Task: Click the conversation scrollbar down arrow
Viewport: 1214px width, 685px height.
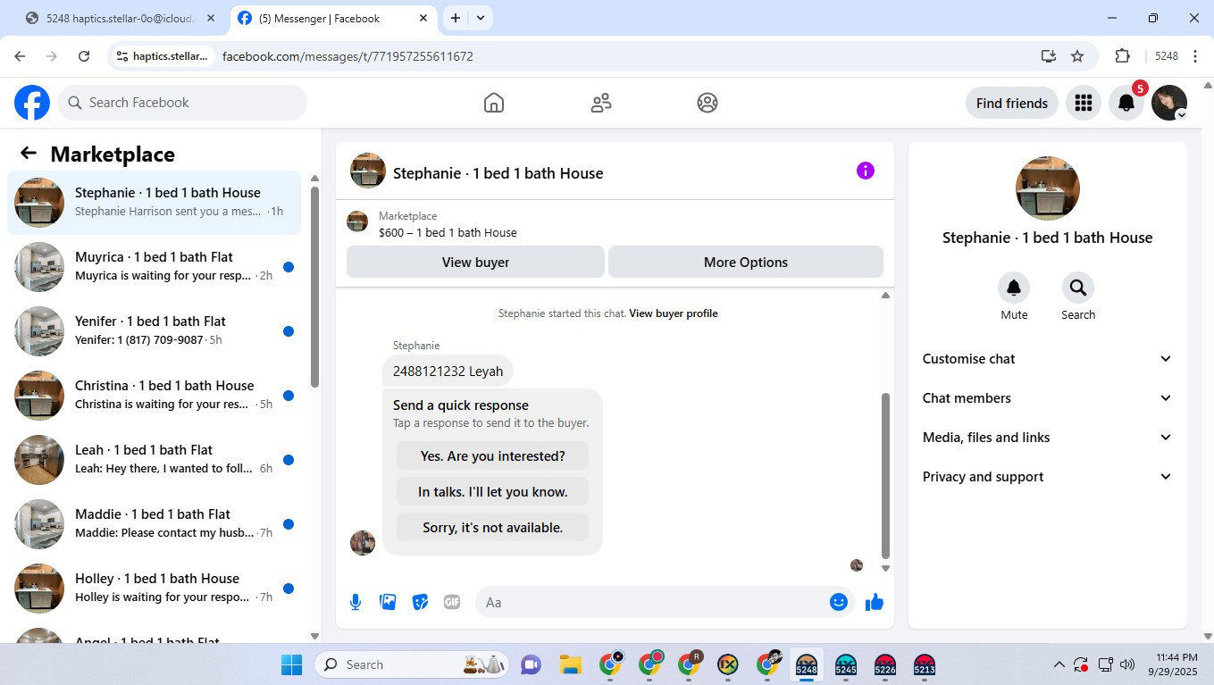Action: 885,568
